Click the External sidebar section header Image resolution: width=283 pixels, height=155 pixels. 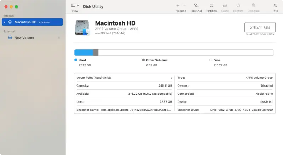pyautogui.click(x=9, y=31)
